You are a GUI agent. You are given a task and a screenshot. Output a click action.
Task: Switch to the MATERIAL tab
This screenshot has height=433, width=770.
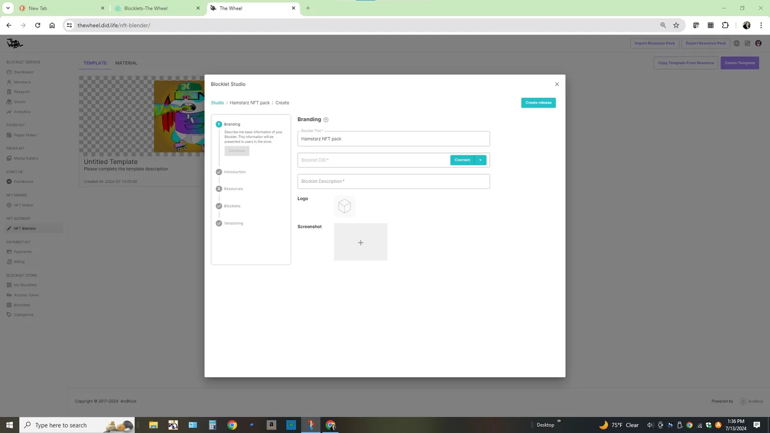pos(126,63)
